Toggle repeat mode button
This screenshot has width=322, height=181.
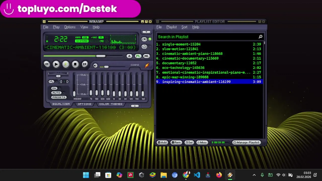click(144, 39)
